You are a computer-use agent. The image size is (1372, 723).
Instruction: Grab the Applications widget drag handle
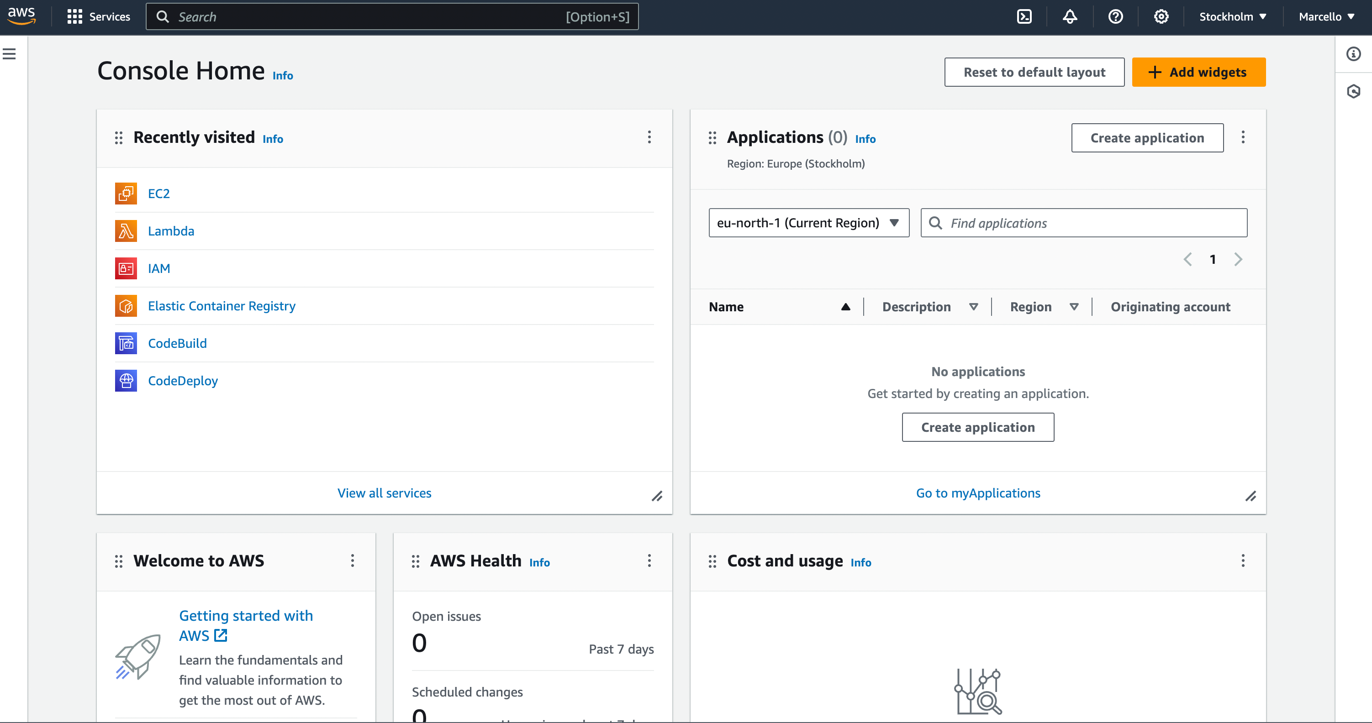point(712,138)
